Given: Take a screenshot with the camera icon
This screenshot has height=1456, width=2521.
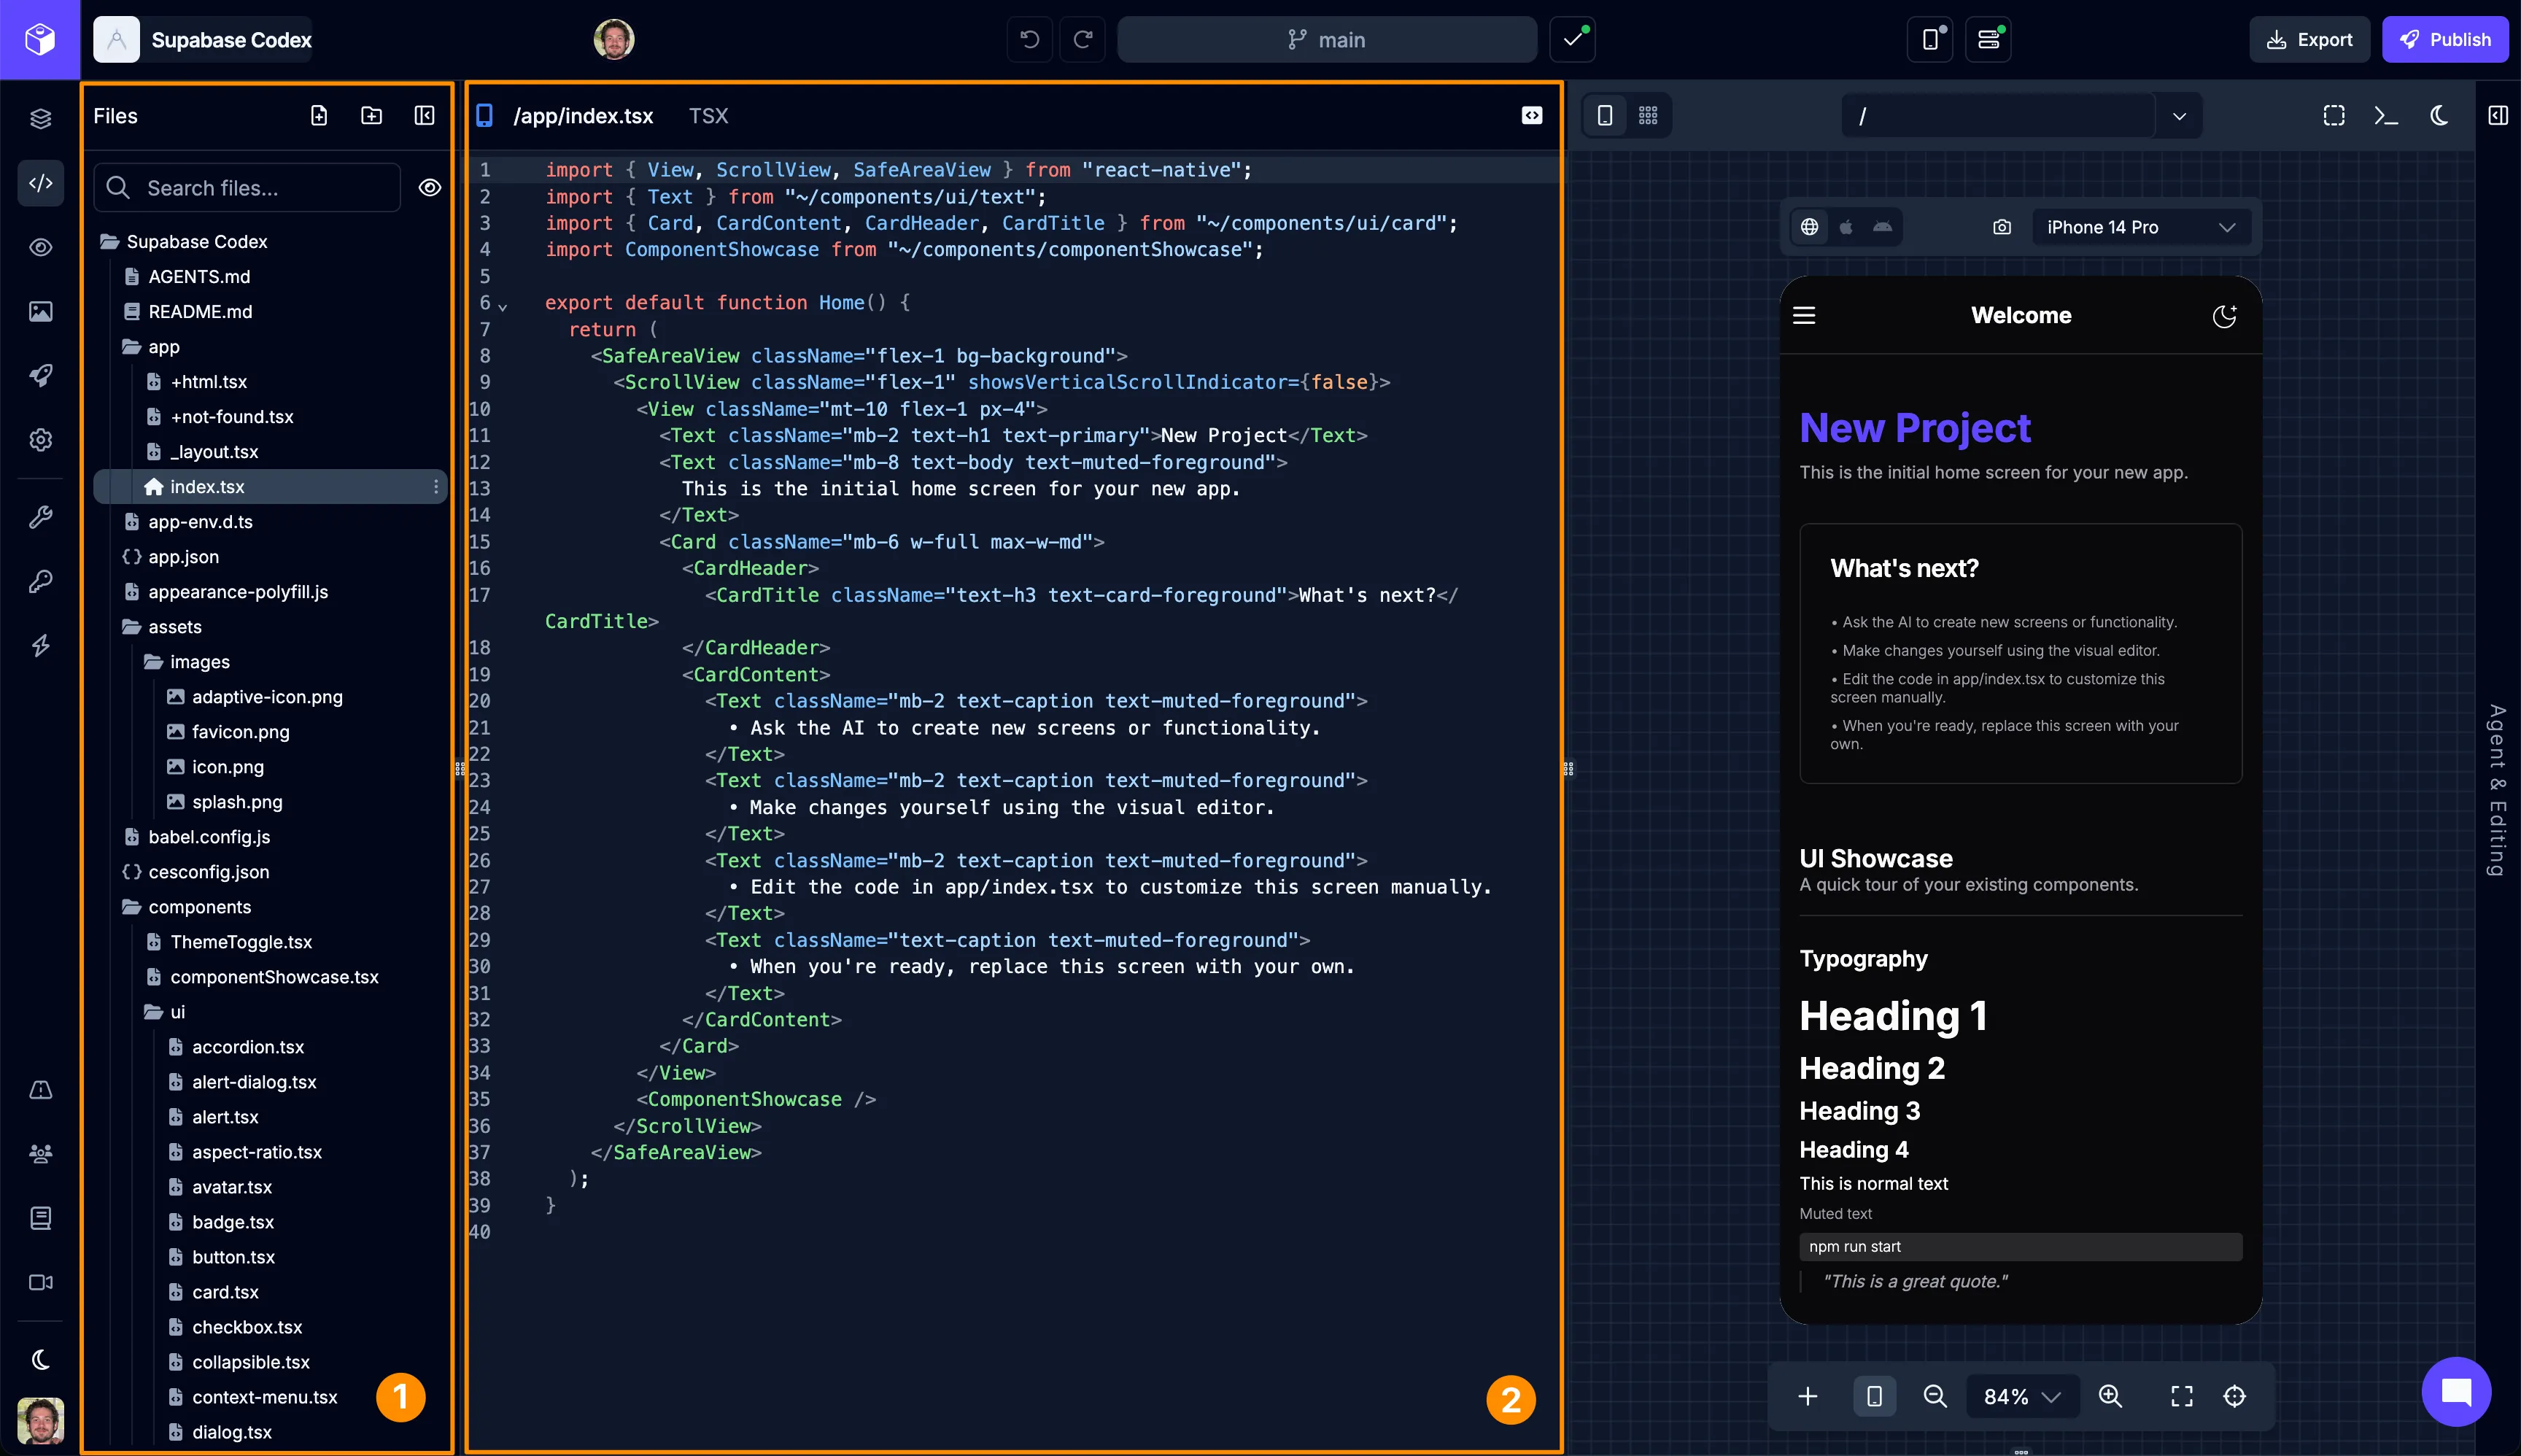Looking at the screenshot, I should pyautogui.click(x=2001, y=227).
